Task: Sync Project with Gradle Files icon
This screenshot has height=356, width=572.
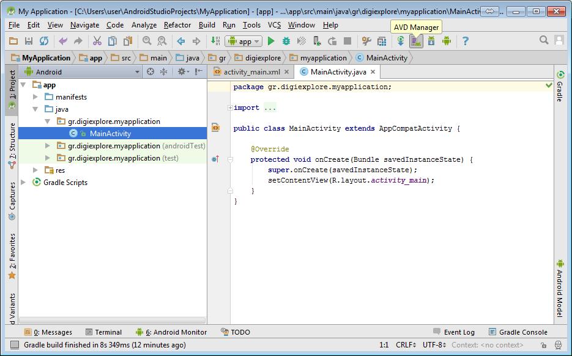Action: click(401, 41)
